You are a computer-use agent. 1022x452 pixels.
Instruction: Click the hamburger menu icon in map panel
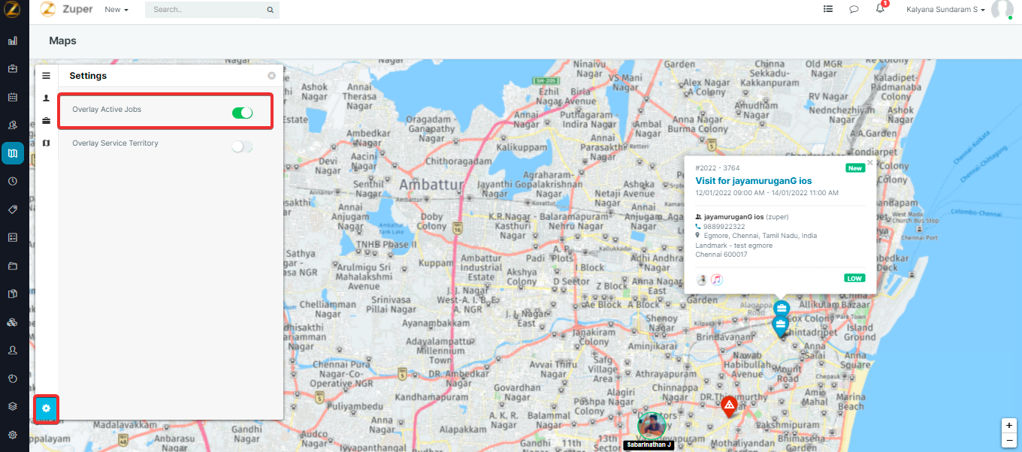pyautogui.click(x=46, y=76)
